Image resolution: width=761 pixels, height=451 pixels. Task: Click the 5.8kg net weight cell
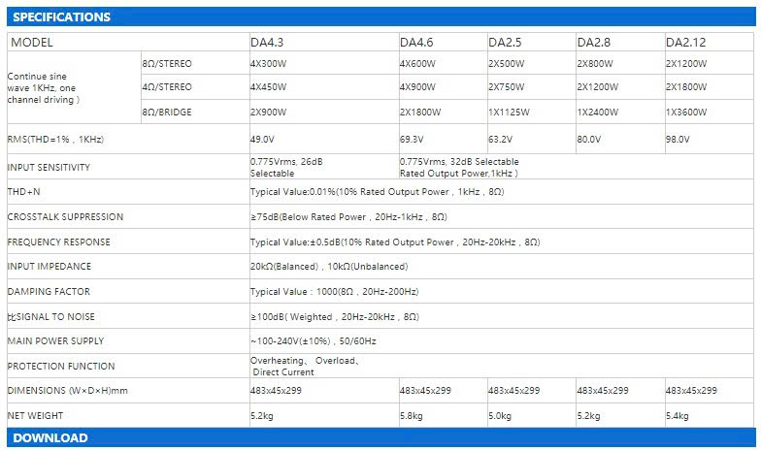412,416
